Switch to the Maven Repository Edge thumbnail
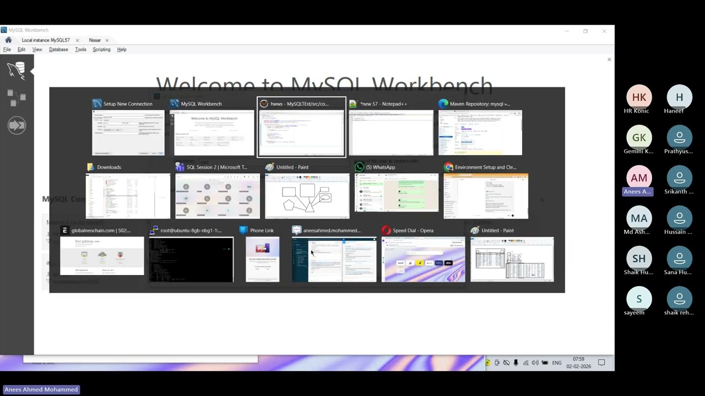705x396 pixels. tap(480, 133)
